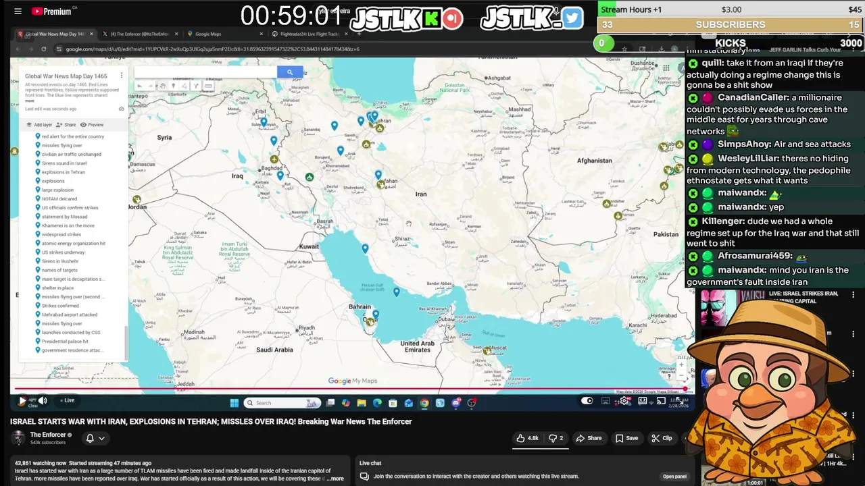
Task: Click the cloud save status icon in the map panel
Action: pos(121,109)
